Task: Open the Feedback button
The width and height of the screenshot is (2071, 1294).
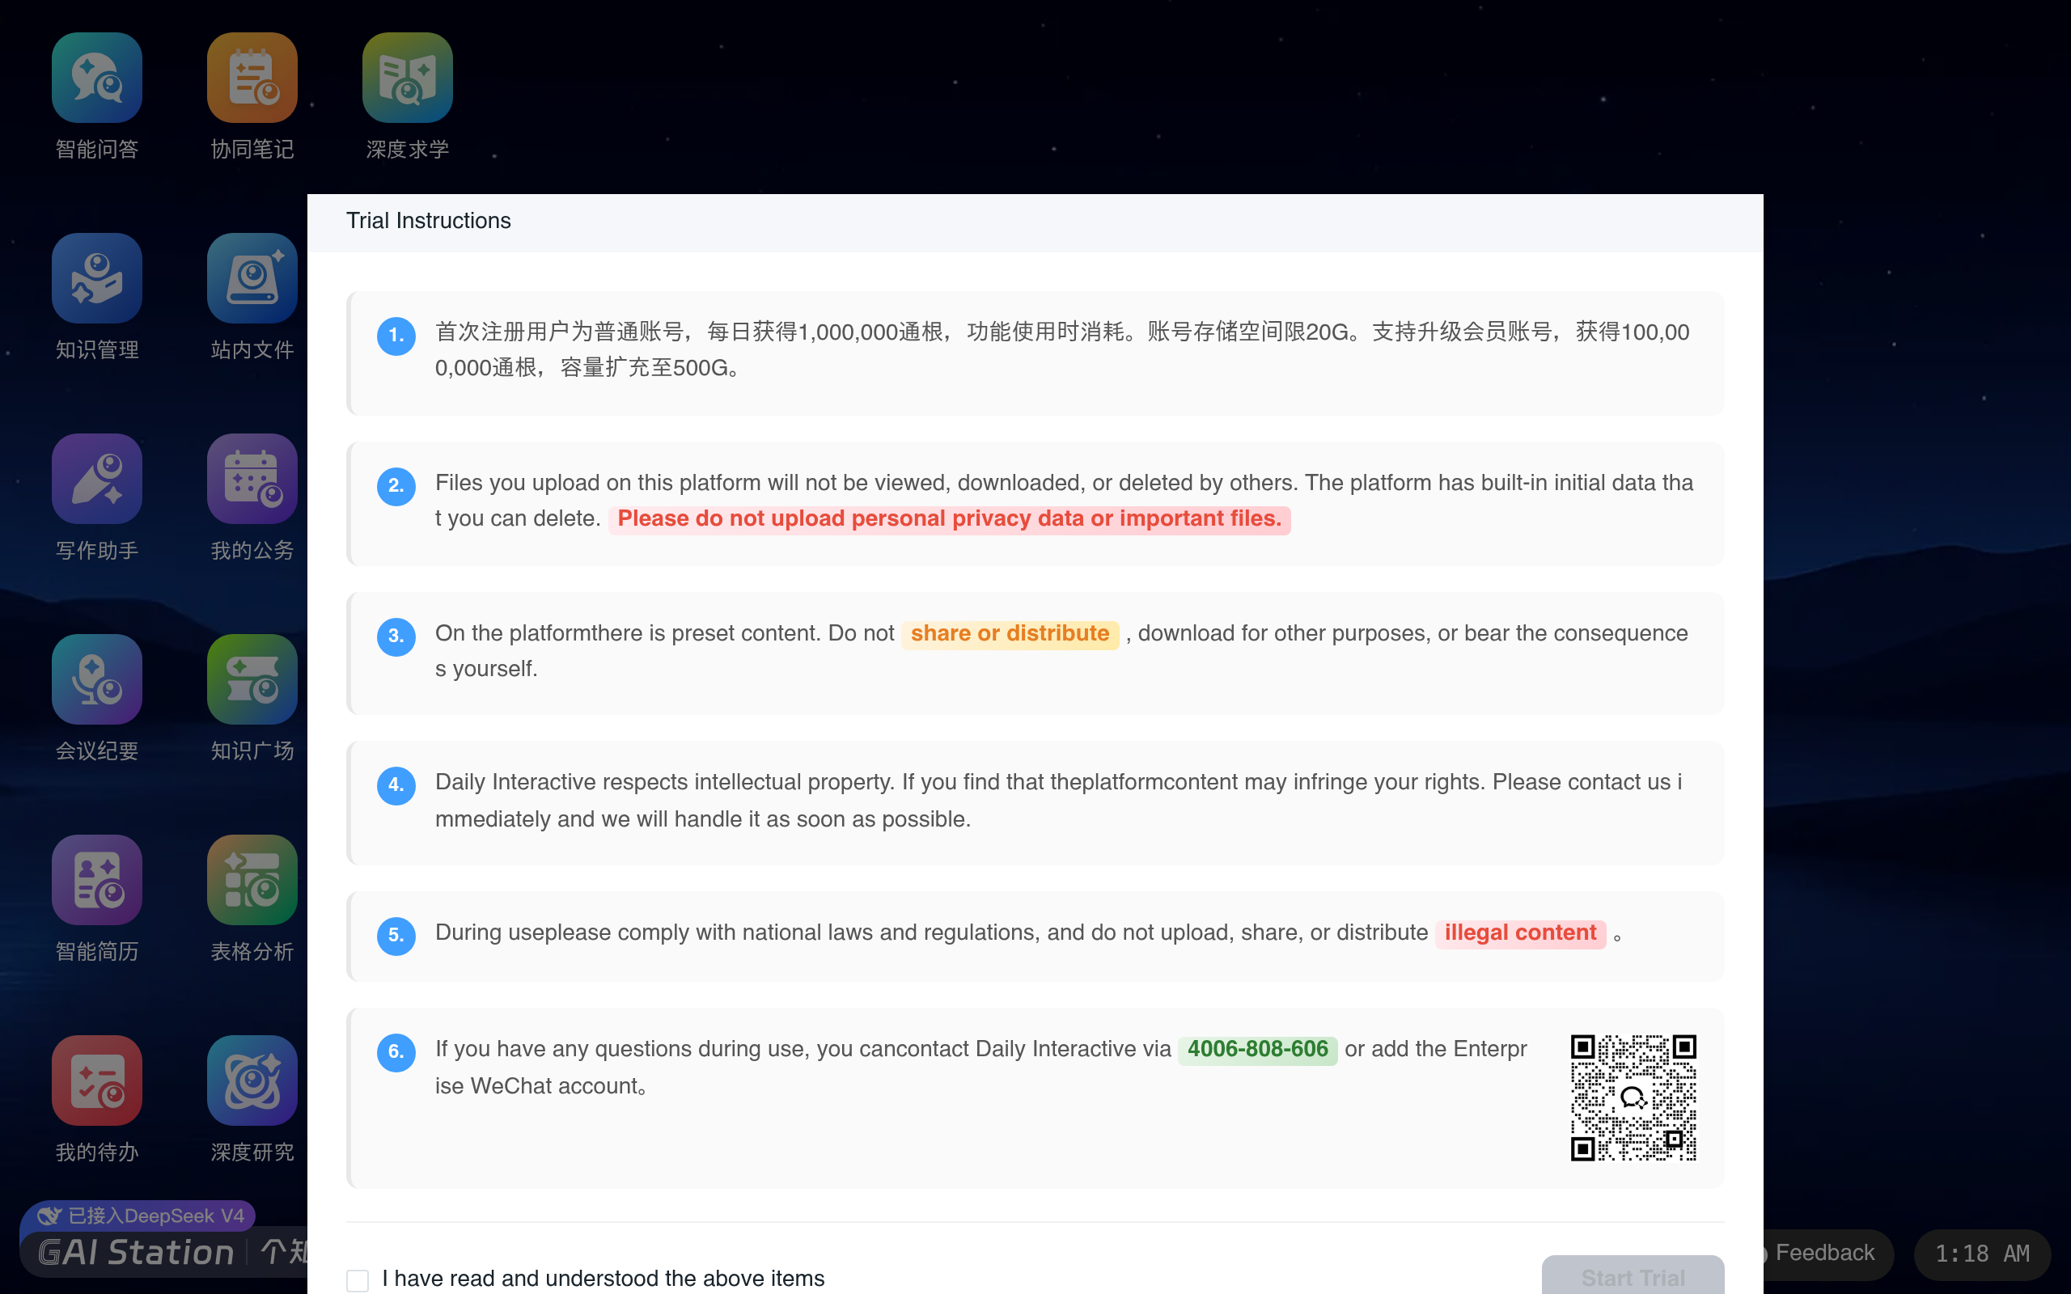Action: pos(1823,1253)
